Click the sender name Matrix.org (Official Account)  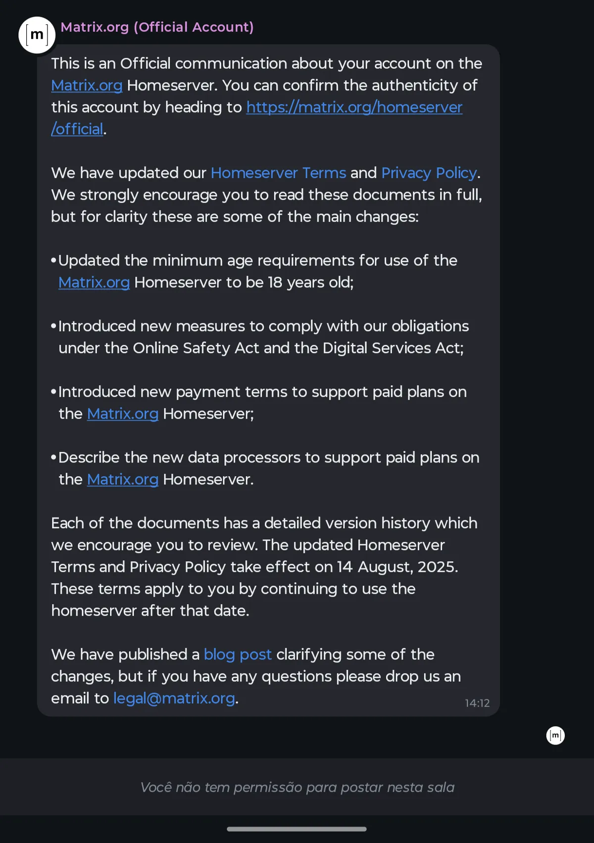tap(157, 27)
